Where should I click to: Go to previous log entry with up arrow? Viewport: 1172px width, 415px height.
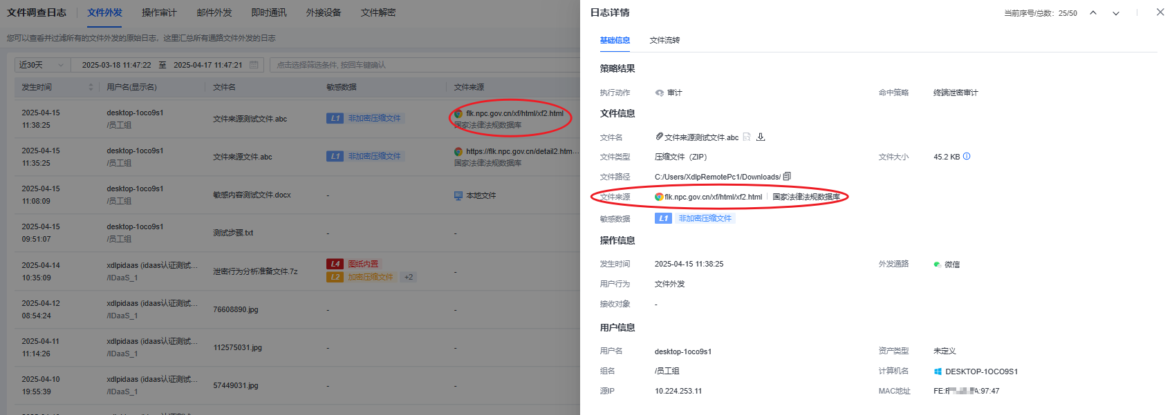pos(1093,13)
